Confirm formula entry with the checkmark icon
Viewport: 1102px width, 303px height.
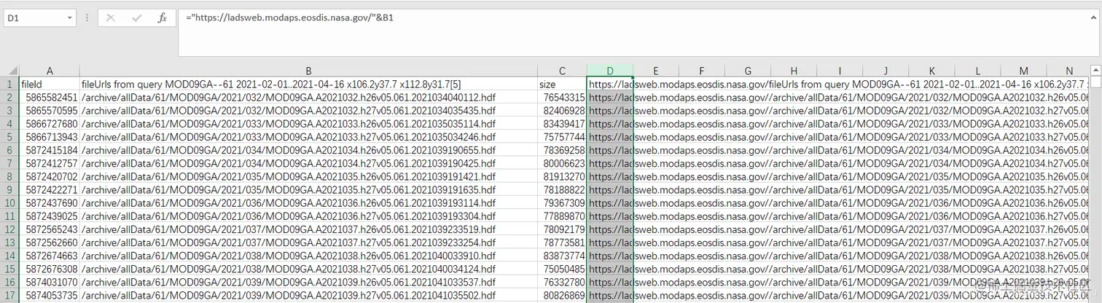pos(137,17)
